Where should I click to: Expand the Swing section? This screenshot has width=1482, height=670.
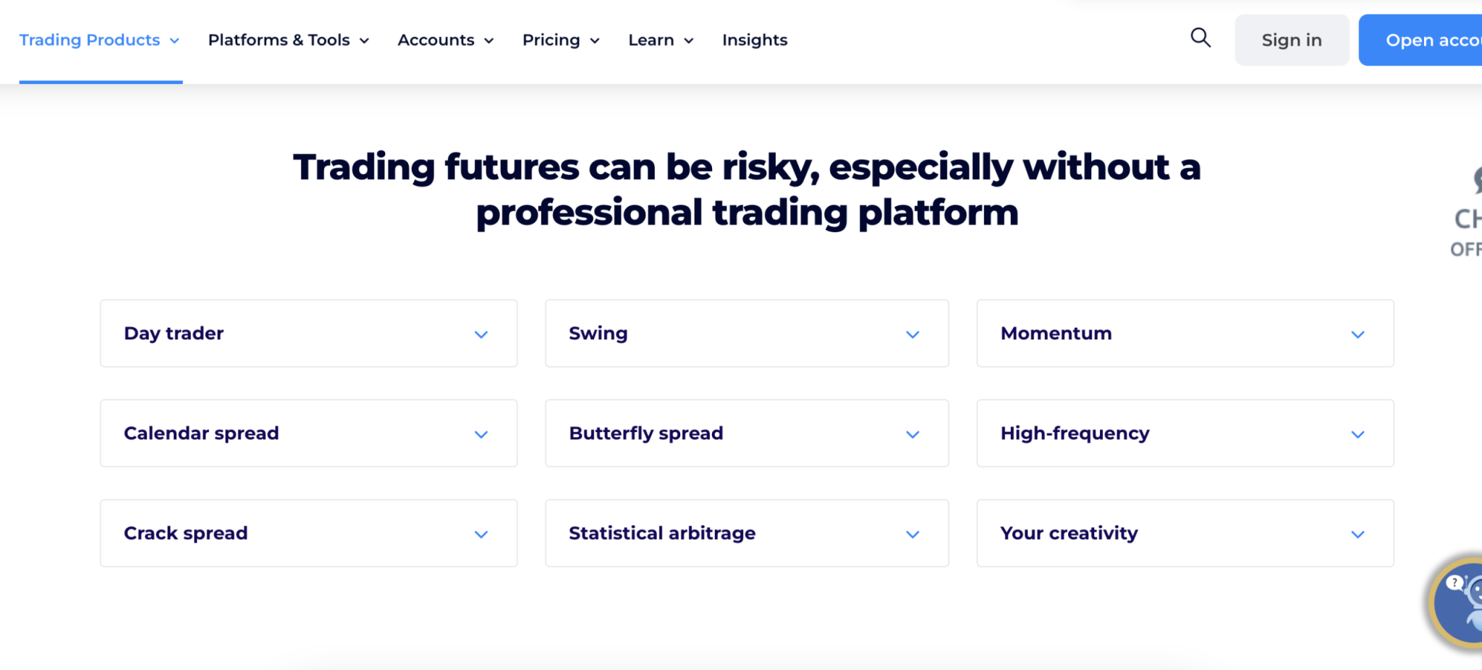(747, 334)
